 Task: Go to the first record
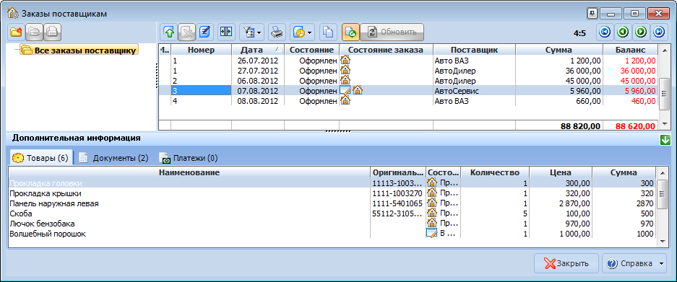(x=605, y=32)
